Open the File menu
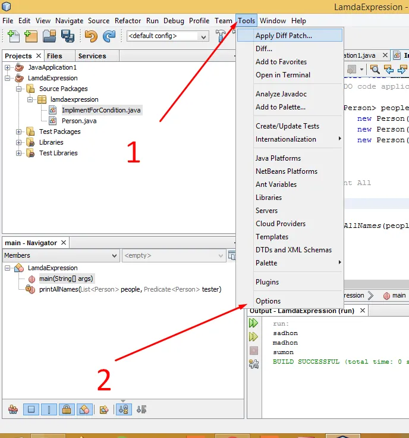The height and width of the screenshot is (438, 409). [x=8, y=21]
